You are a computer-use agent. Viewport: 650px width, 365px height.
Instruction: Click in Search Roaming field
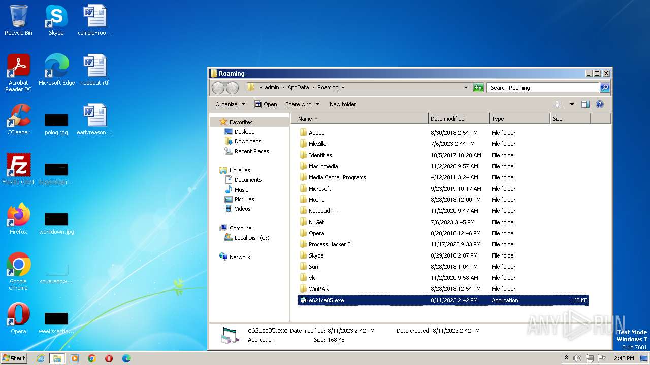(543, 88)
